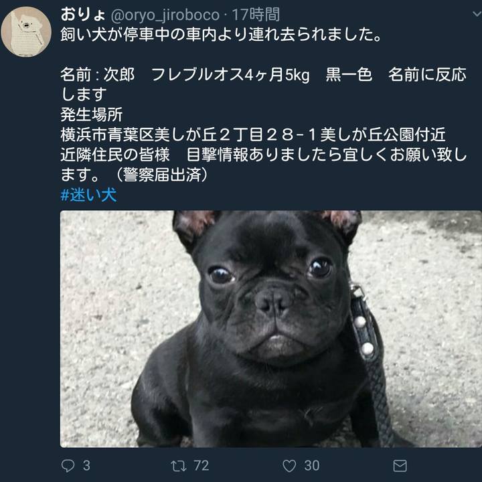
Task: Open the tweet options chevron menu
Action: tap(477, 14)
